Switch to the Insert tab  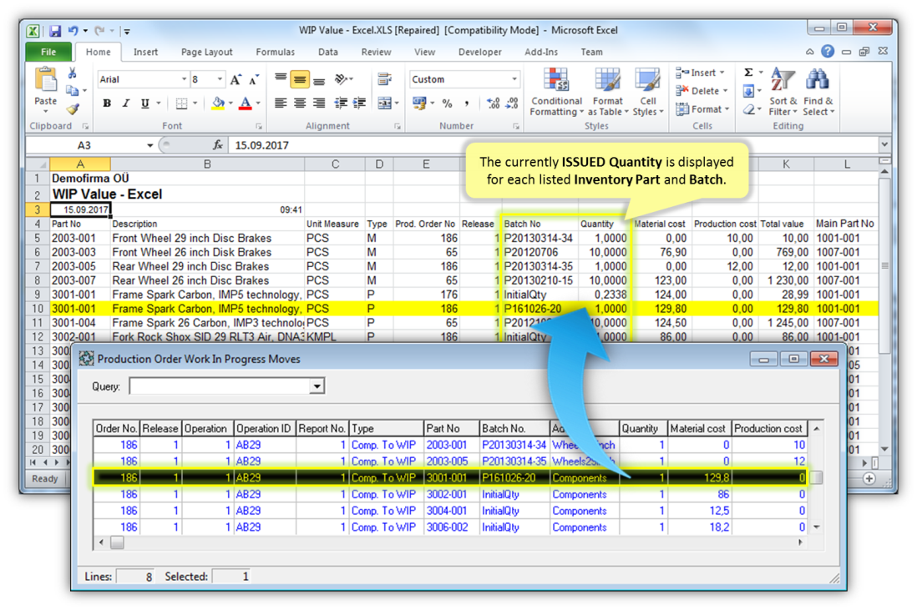tap(145, 52)
